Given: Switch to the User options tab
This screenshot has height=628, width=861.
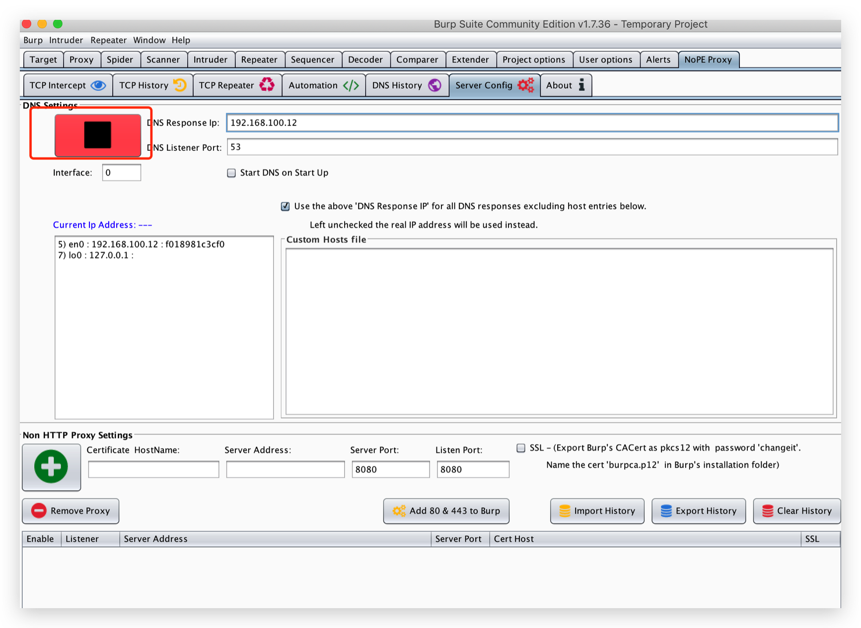Looking at the screenshot, I should tap(606, 60).
